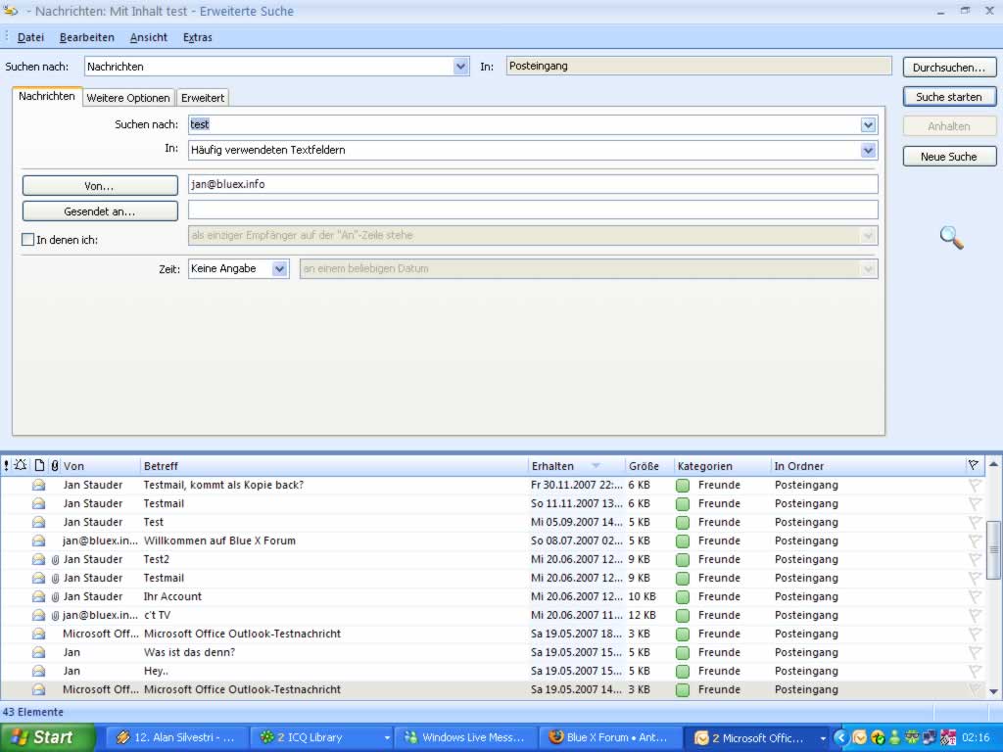Click the reminder bell column header icon
The width and height of the screenshot is (1003, 752).
pyautogui.click(x=21, y=466)
